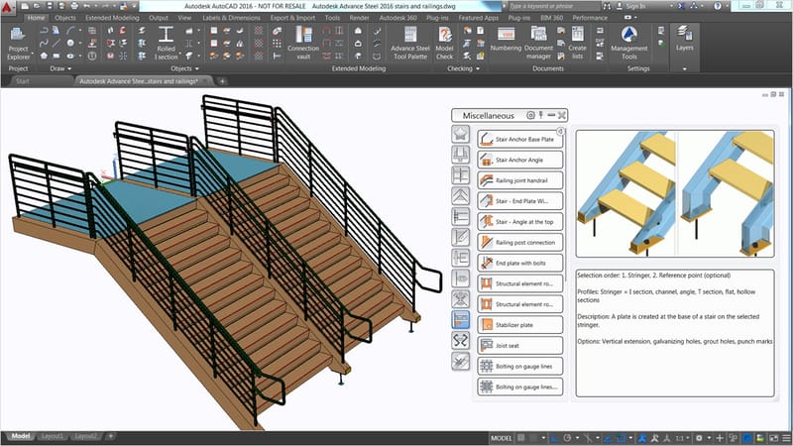Click the AutoCAD application menu logo
The height and width of the screenshot is (446, 793).
(7, 7)
